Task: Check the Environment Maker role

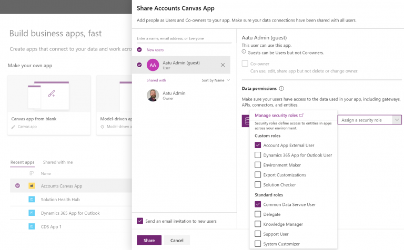Action: (x=258, y=165)
